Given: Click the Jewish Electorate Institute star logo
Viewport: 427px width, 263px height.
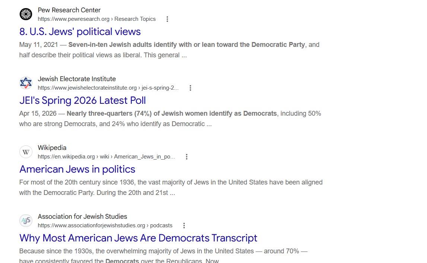Looking at the screenshot, I should point(26,83).
